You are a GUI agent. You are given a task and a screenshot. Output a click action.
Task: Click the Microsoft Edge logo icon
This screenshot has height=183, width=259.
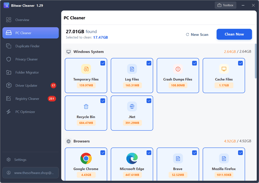(x=132, y=159)
